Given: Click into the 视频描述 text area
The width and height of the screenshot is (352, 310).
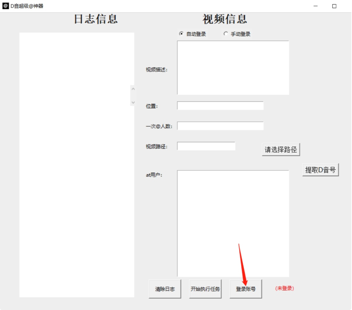Looking at the screenshot, I should [x=233, y=68].
